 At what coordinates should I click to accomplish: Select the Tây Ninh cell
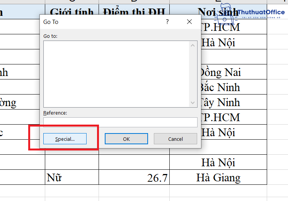[x=234, y=102]
